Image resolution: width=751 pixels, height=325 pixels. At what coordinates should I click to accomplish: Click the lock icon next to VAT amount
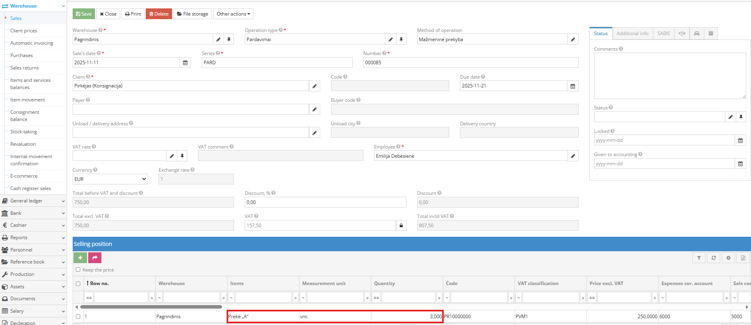pos(401,226)
